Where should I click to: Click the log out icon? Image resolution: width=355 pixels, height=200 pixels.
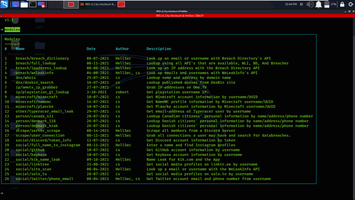pos(351,4)
